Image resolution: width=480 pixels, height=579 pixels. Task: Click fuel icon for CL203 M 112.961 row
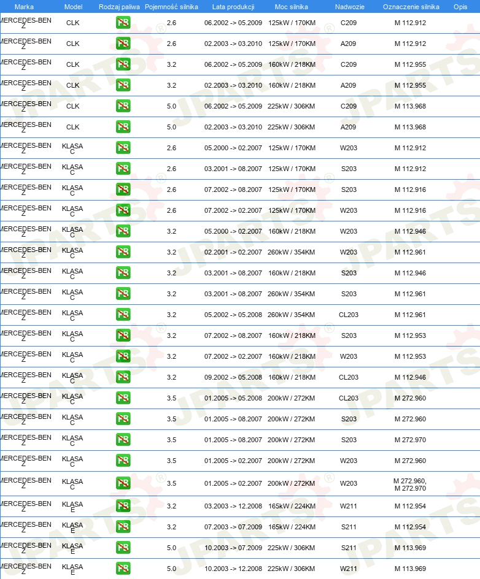(x=123, y=315)
